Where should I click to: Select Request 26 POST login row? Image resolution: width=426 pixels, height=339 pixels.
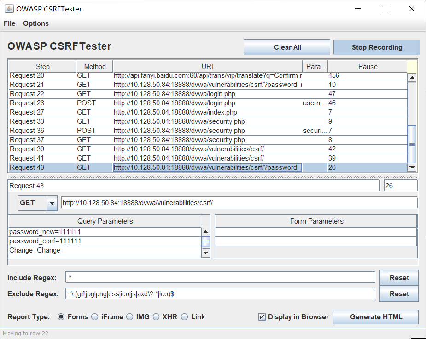pos(138,103)
